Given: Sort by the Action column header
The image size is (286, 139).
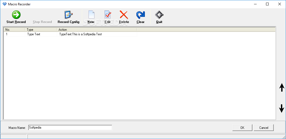Looking at the screenshot, I should tap(97, 30).
